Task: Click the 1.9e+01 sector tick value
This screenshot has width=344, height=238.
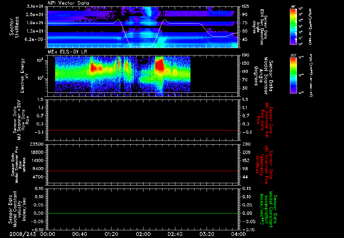Action: click(35, 23)
